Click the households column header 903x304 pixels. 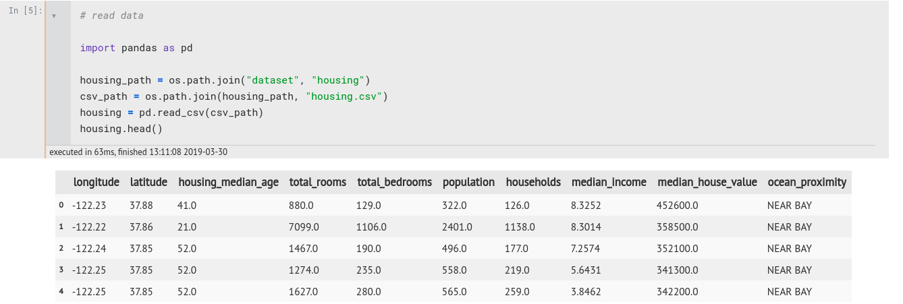click(533, 182)
